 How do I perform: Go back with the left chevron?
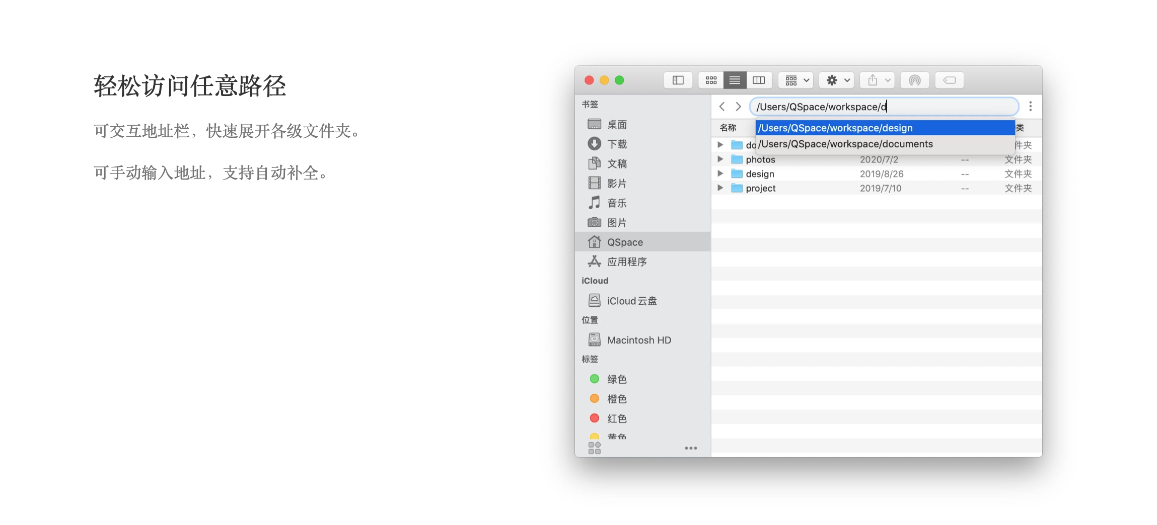722,107
